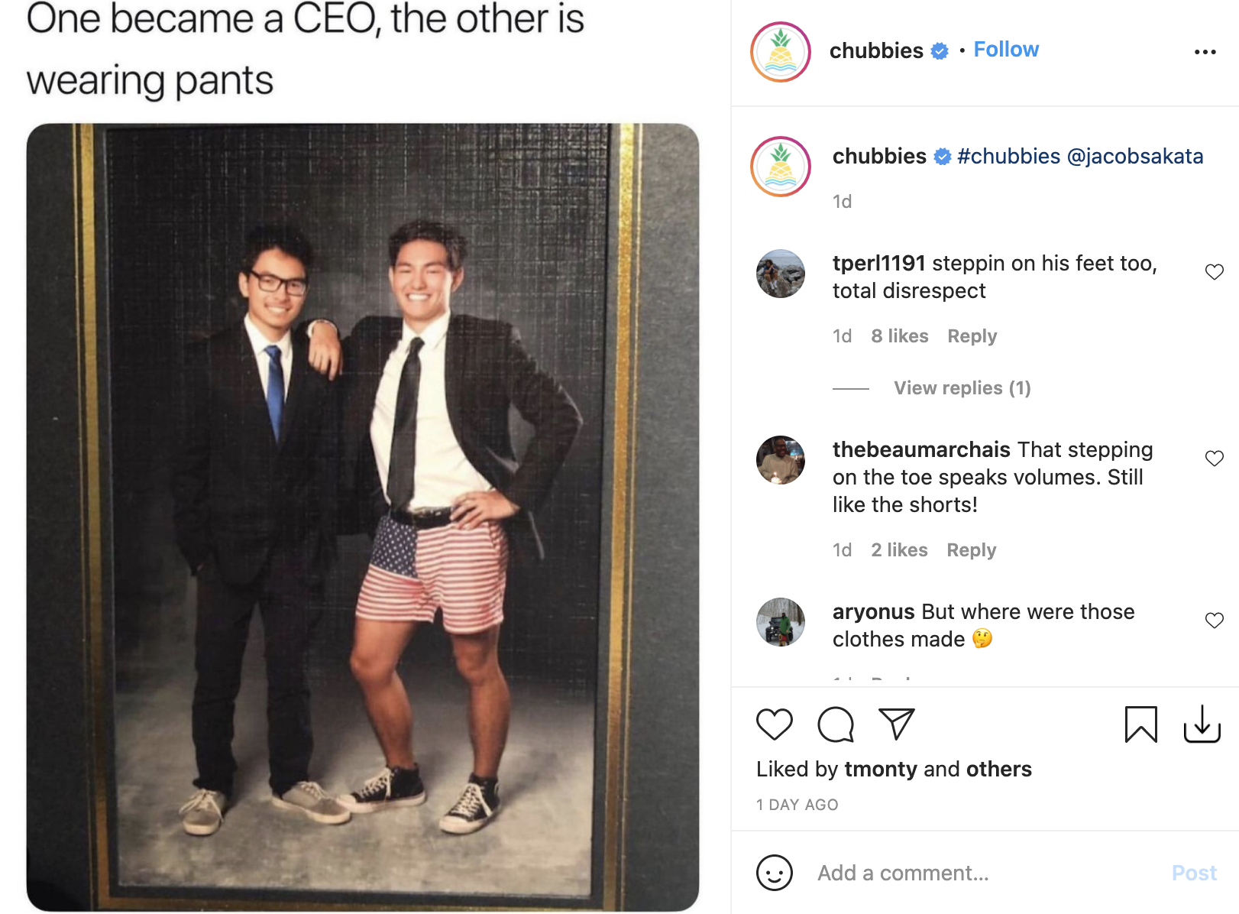Open the #chubbies hashtag
1239x914 pixels.
[x=1008, y=156]
